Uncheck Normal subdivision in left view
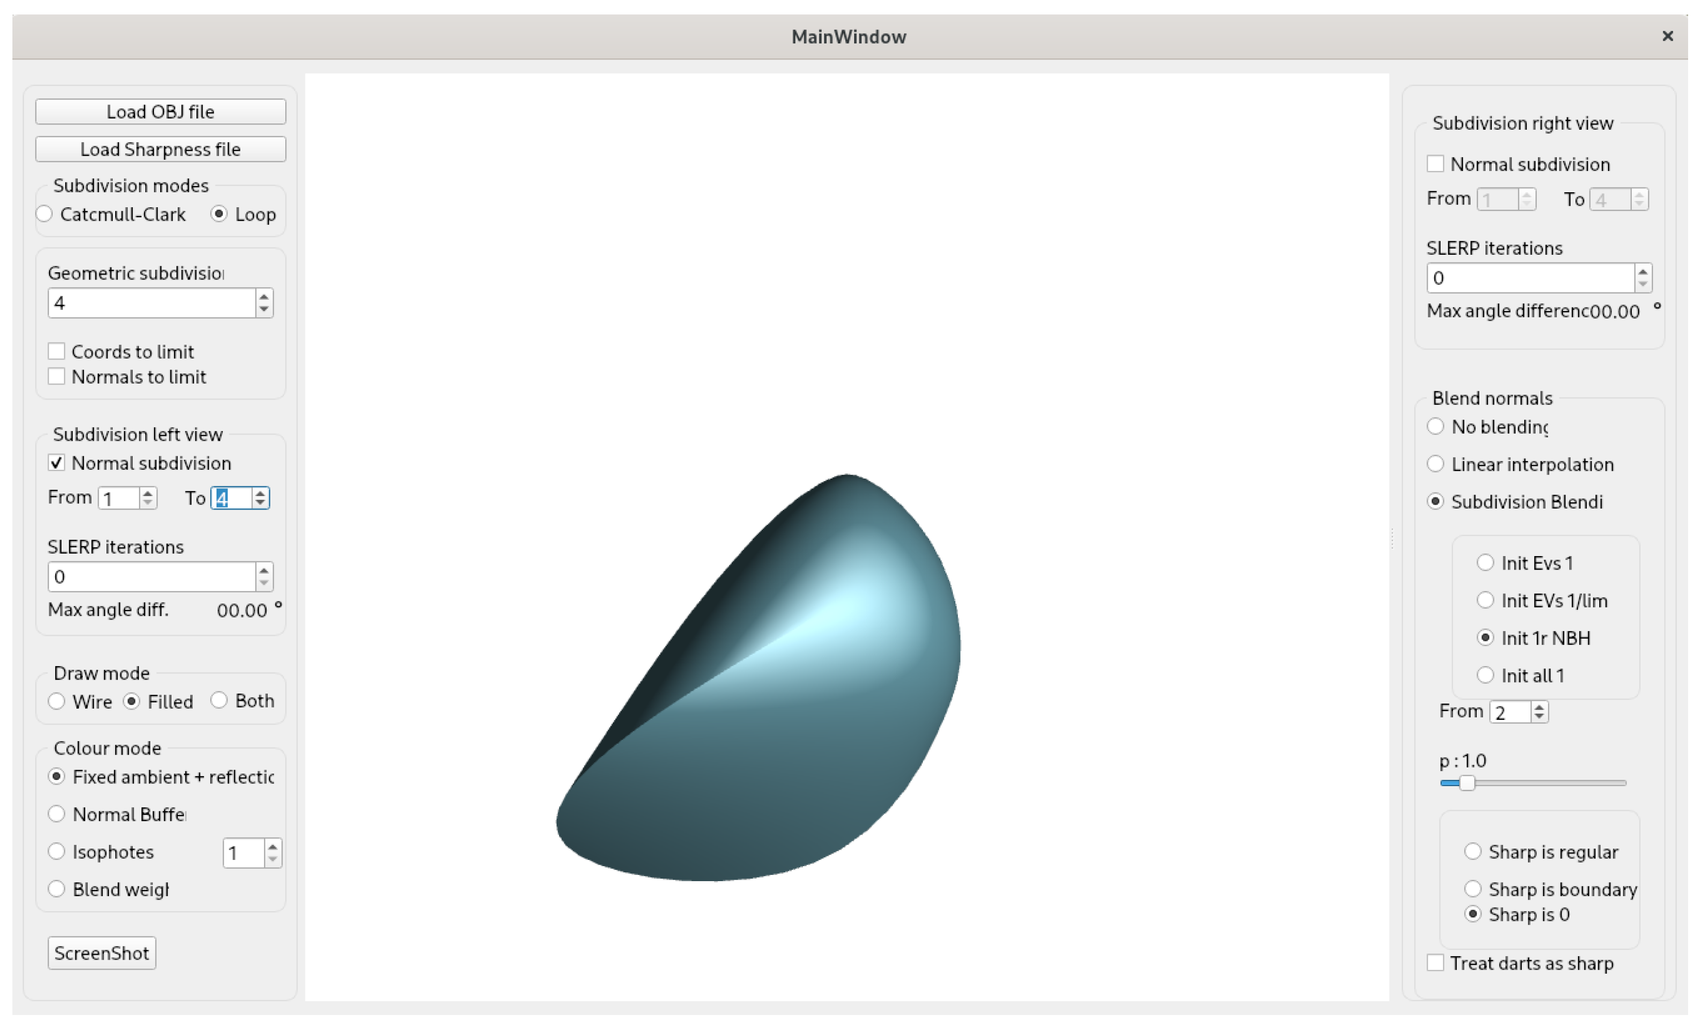This screenshot has width=1700, height=1030. pyautogui.click(x=56, y=463)
